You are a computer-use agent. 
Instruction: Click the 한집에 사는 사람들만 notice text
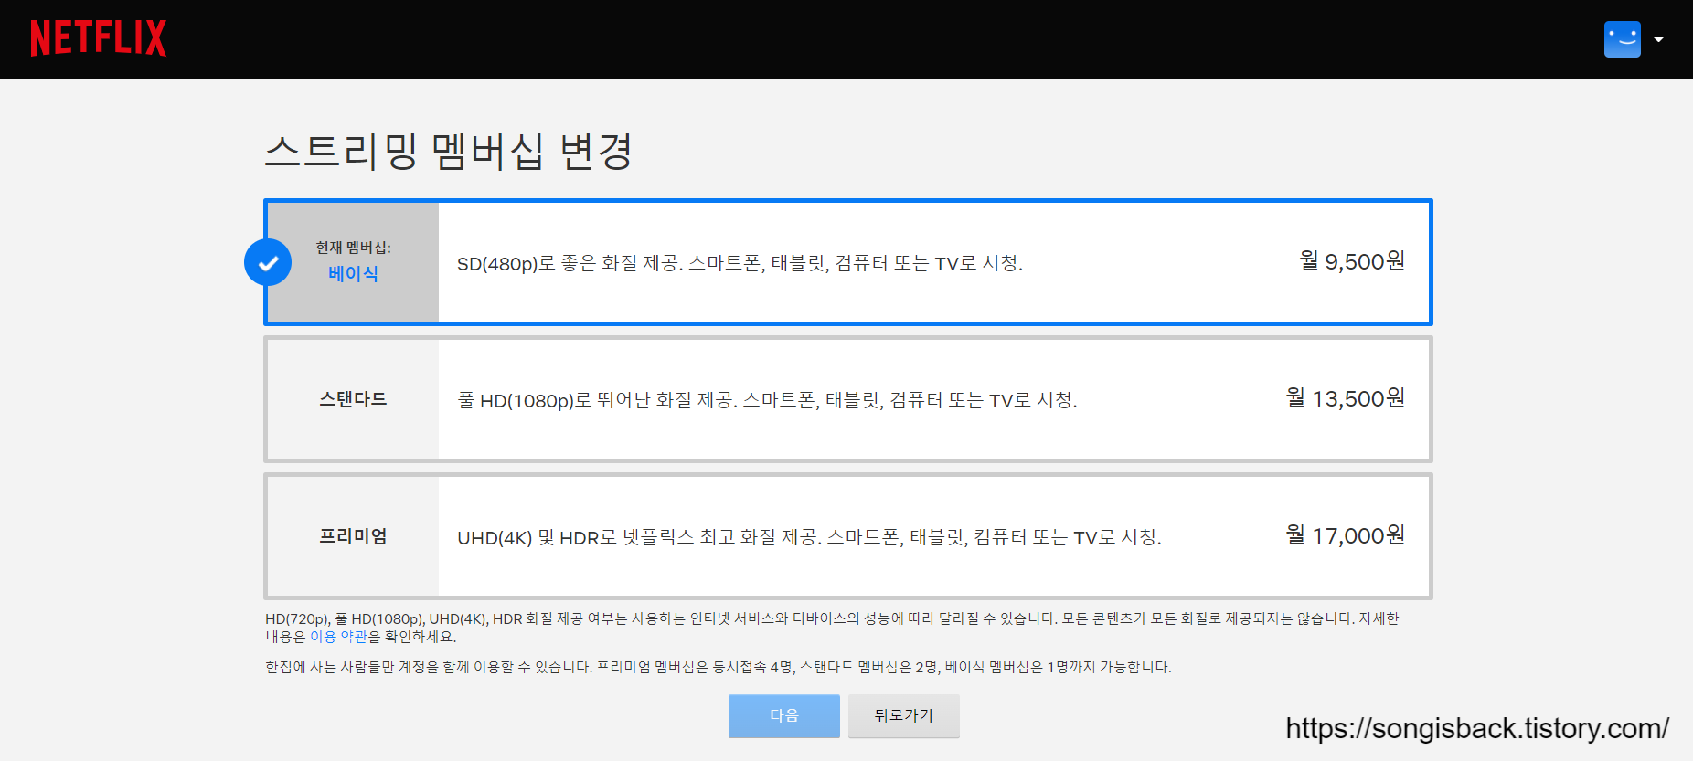pos(718,667)
